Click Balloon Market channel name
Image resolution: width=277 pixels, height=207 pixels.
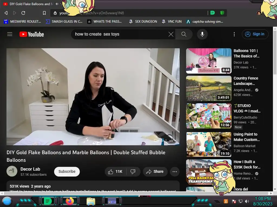pos(244,146)
